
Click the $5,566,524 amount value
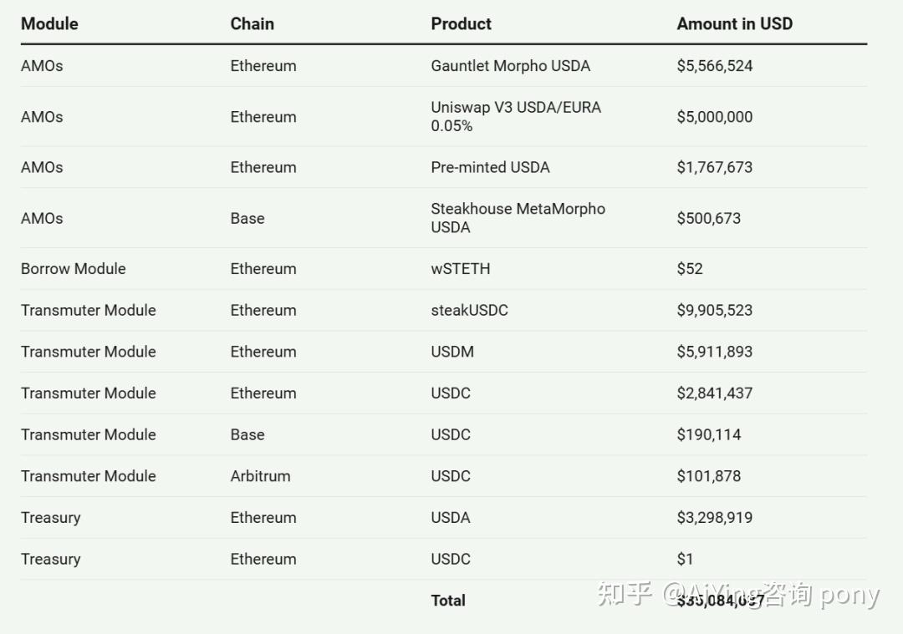pyautogui.click(x=714, y=66)
